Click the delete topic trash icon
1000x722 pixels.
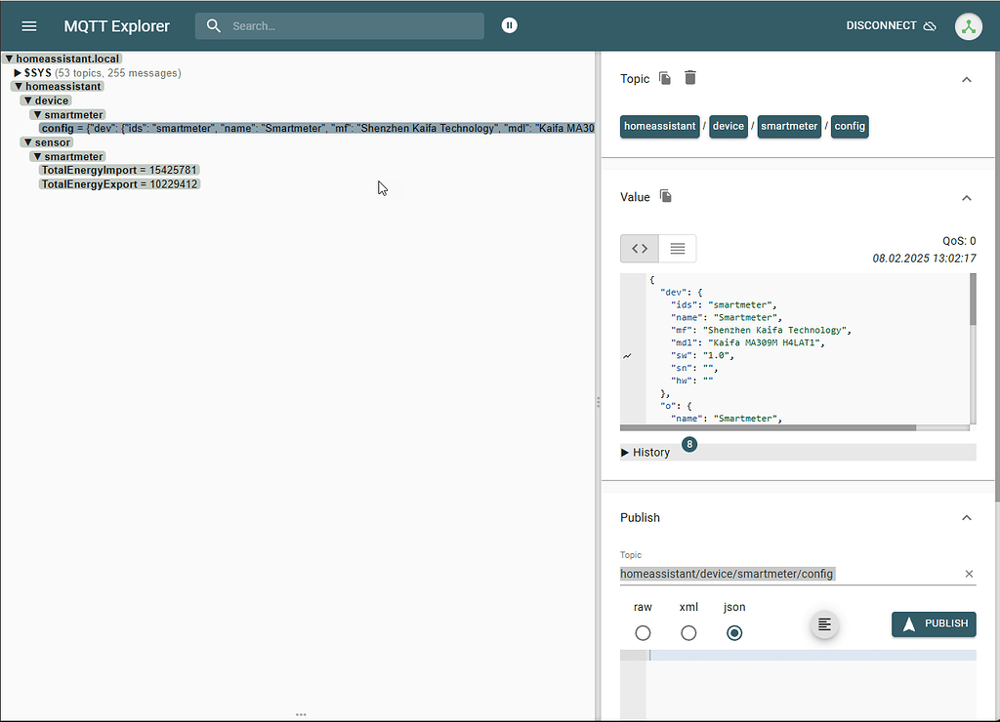pos(690,78)
